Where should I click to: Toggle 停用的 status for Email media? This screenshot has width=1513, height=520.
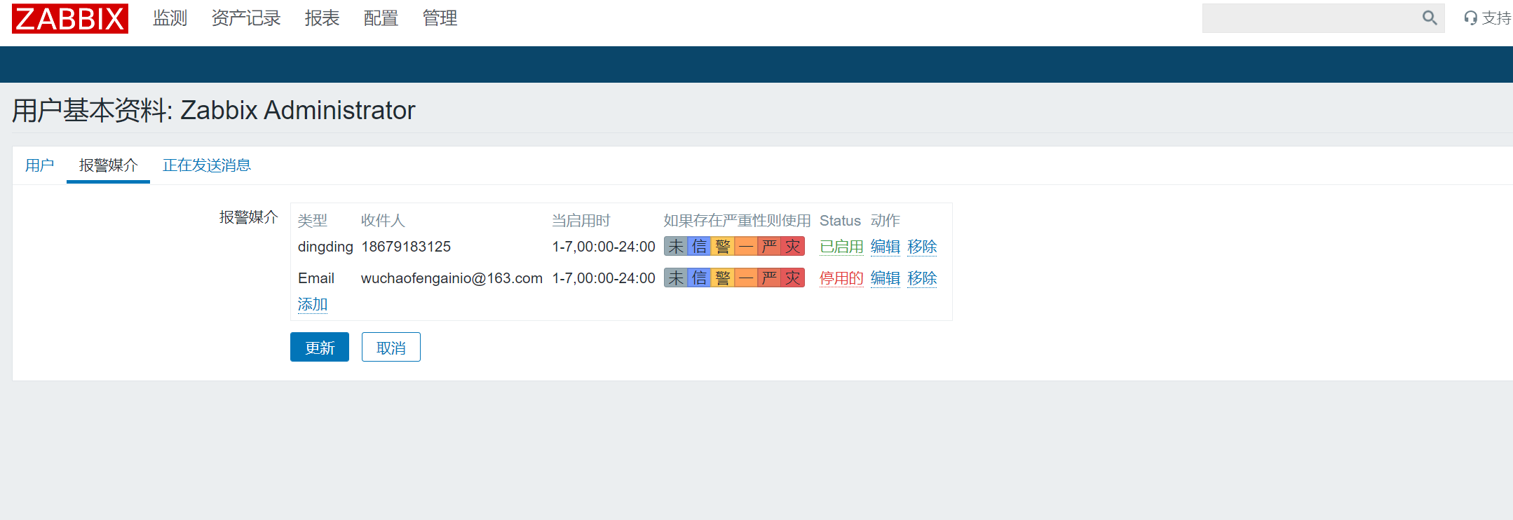(841, 278)
